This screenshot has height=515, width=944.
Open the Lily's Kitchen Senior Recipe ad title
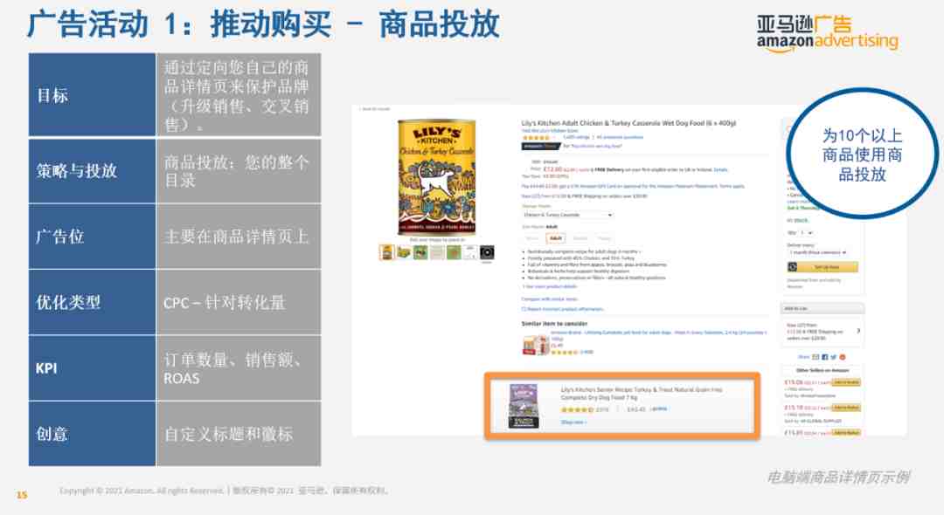642,394
